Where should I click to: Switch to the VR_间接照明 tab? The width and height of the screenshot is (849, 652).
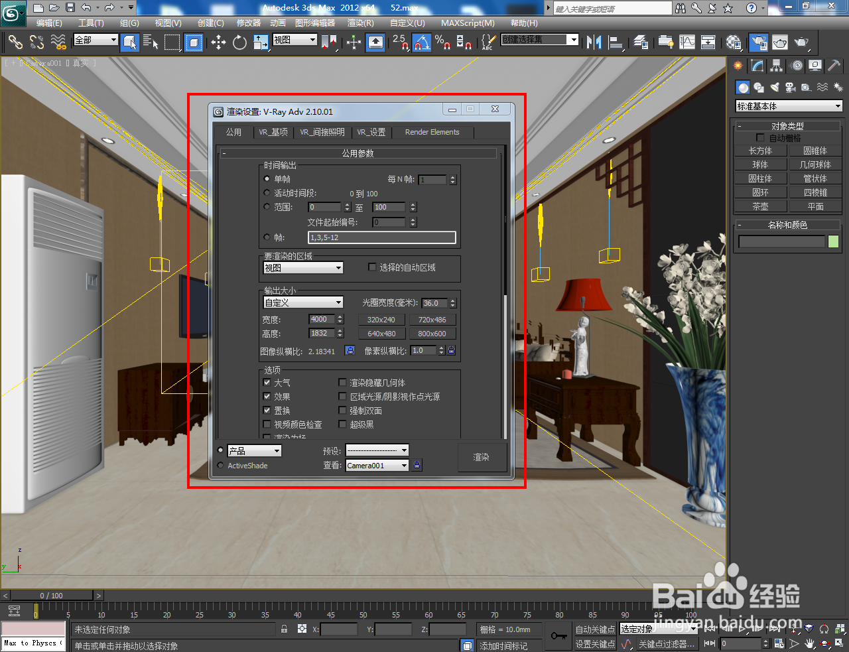(x=322, y=132)
